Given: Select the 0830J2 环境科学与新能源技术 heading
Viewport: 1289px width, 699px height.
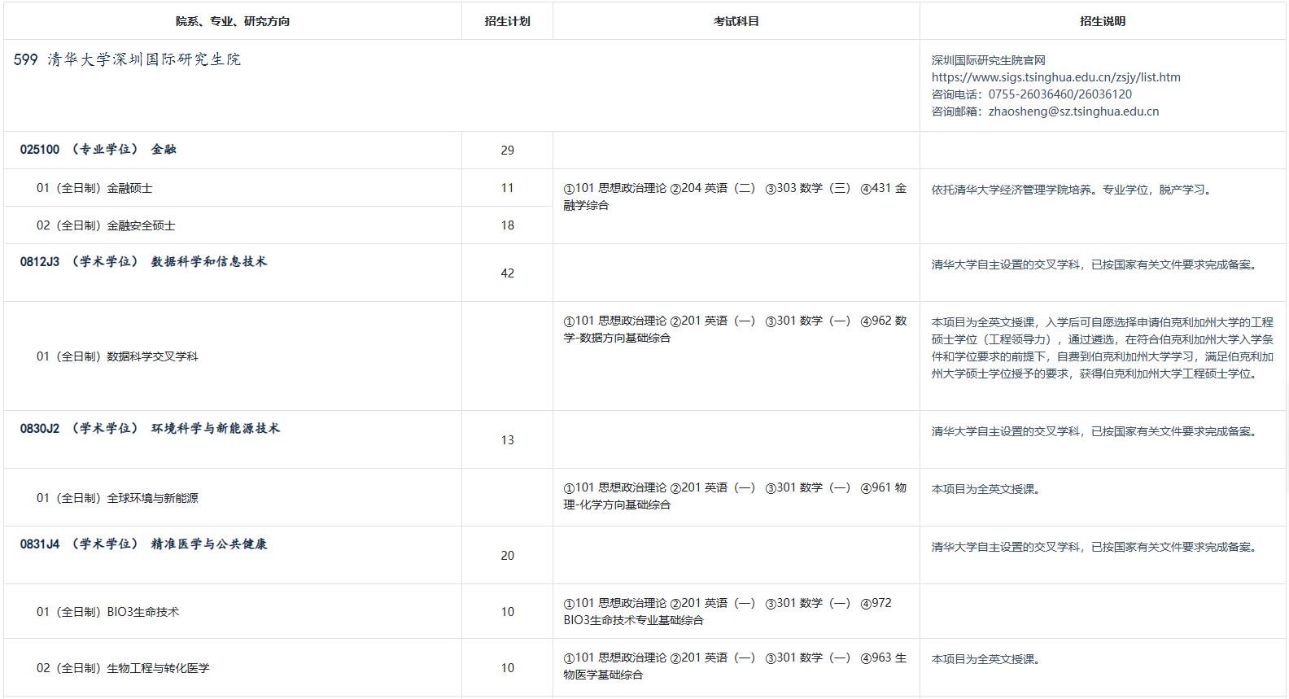Looking at the screenshot, I should point(150,429).
